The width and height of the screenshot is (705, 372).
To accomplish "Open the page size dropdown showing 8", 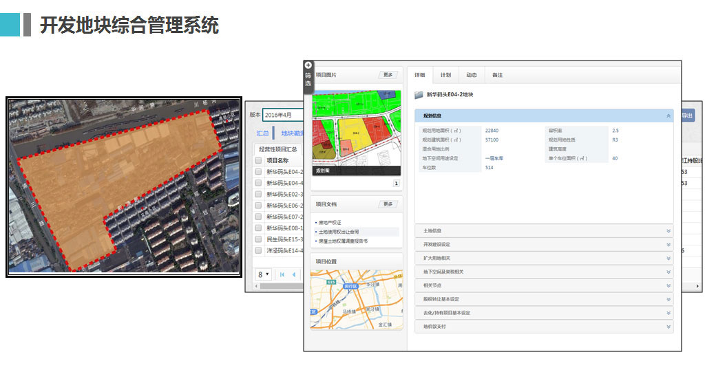I will 264,274.
